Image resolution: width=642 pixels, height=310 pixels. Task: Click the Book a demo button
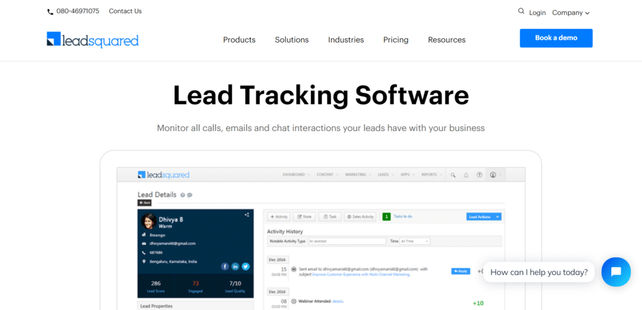556,38
